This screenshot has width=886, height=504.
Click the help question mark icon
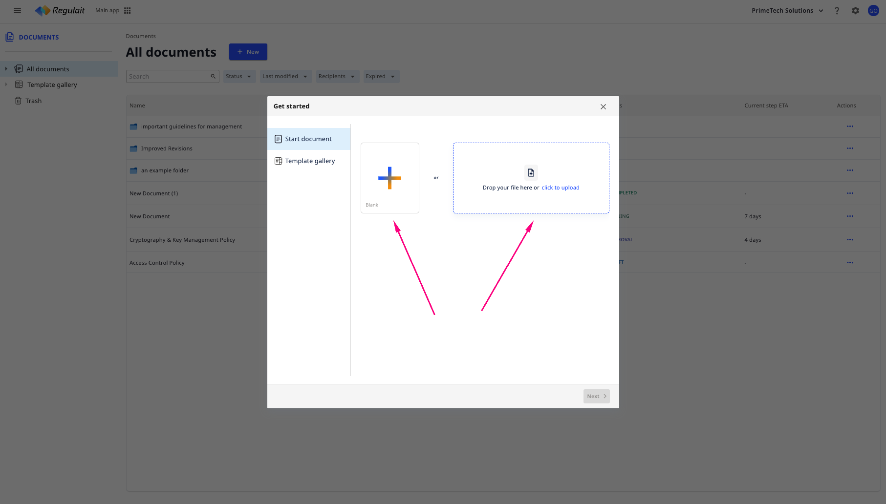click(837, 11)
